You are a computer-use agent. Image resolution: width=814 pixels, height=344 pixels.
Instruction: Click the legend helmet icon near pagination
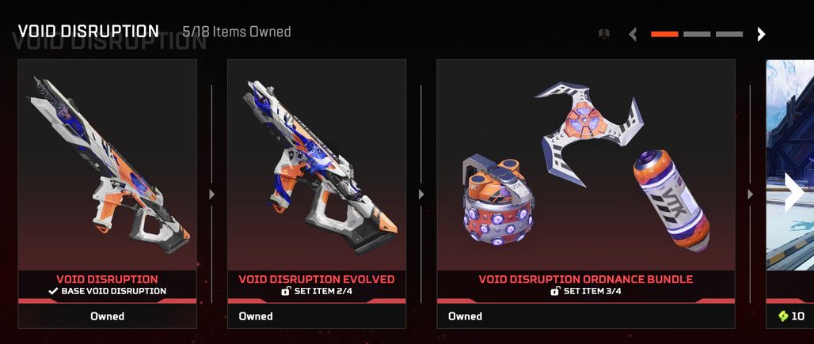603,34
